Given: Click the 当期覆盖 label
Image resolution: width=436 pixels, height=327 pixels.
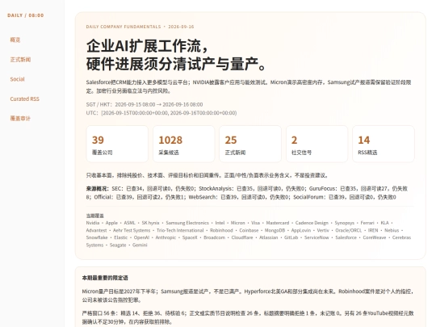Looking at the screenshot, I should point(94,216).
